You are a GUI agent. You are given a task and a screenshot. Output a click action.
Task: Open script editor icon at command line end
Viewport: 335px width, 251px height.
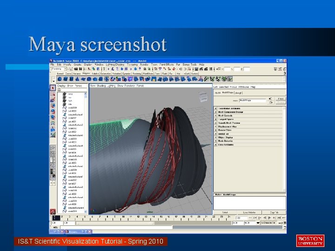(285, 227)
